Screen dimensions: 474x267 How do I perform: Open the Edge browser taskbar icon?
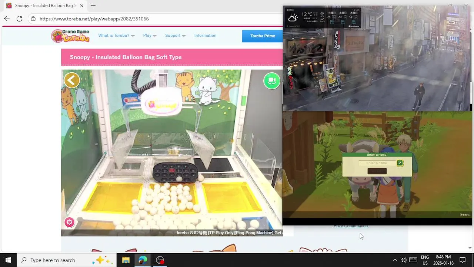pyautogui.click(x=143, y=260)
